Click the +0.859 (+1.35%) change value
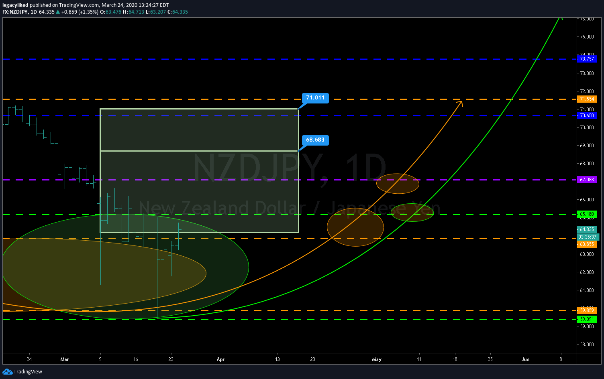 click(x=80, y=12)
